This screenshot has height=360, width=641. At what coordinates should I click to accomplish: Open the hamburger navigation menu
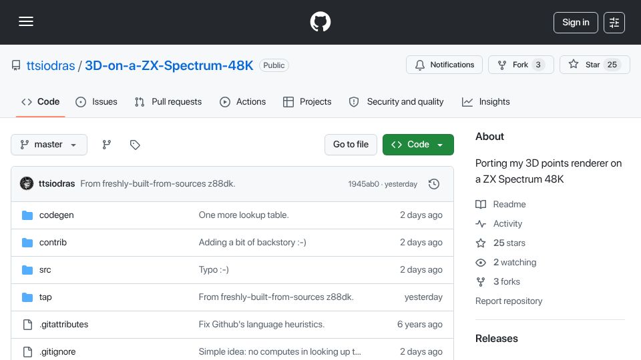(26, 21)
